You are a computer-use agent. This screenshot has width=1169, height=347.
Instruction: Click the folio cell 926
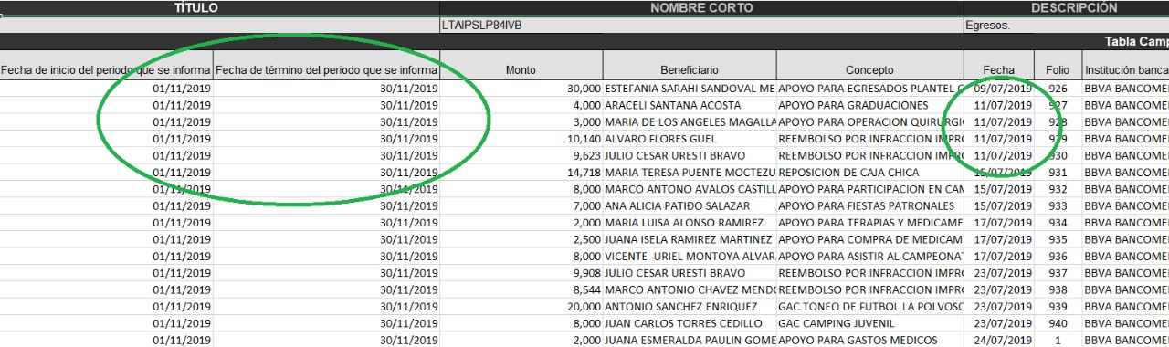coord(1058,89)
